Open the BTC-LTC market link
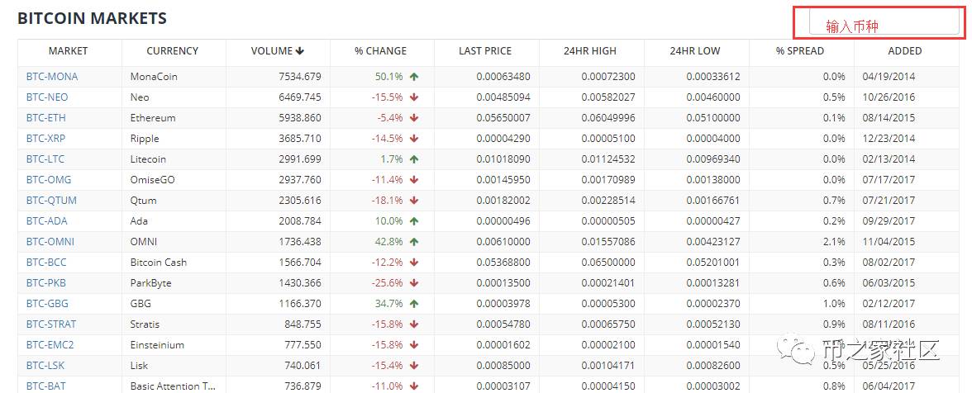 tap(45, 159)
